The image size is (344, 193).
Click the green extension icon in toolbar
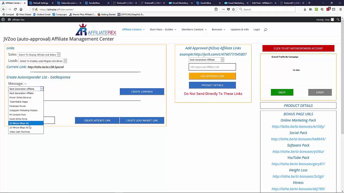(x=316, y=9)
